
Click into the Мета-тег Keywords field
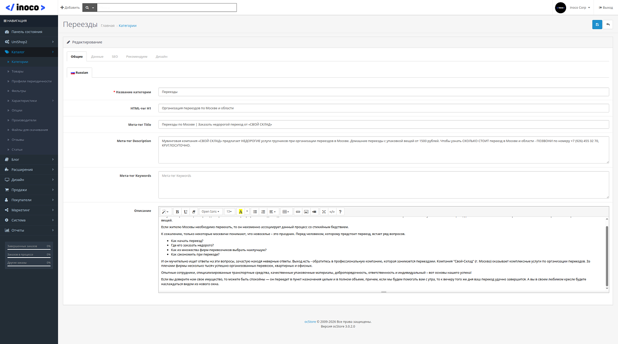[383, 185]
